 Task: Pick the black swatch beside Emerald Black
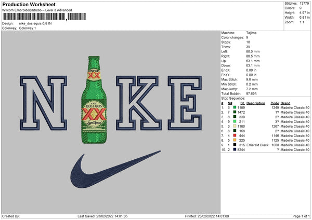pyautogui.click(x=235, y=145)
